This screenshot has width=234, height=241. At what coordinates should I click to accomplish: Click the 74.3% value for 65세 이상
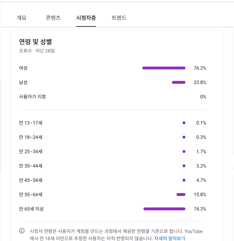click(x=200, y=209)
